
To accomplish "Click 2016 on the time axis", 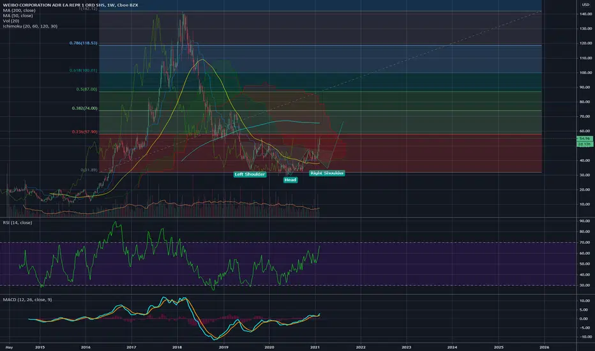I will [86, 347].
